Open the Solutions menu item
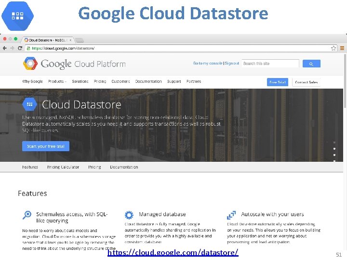 [80, 81]
